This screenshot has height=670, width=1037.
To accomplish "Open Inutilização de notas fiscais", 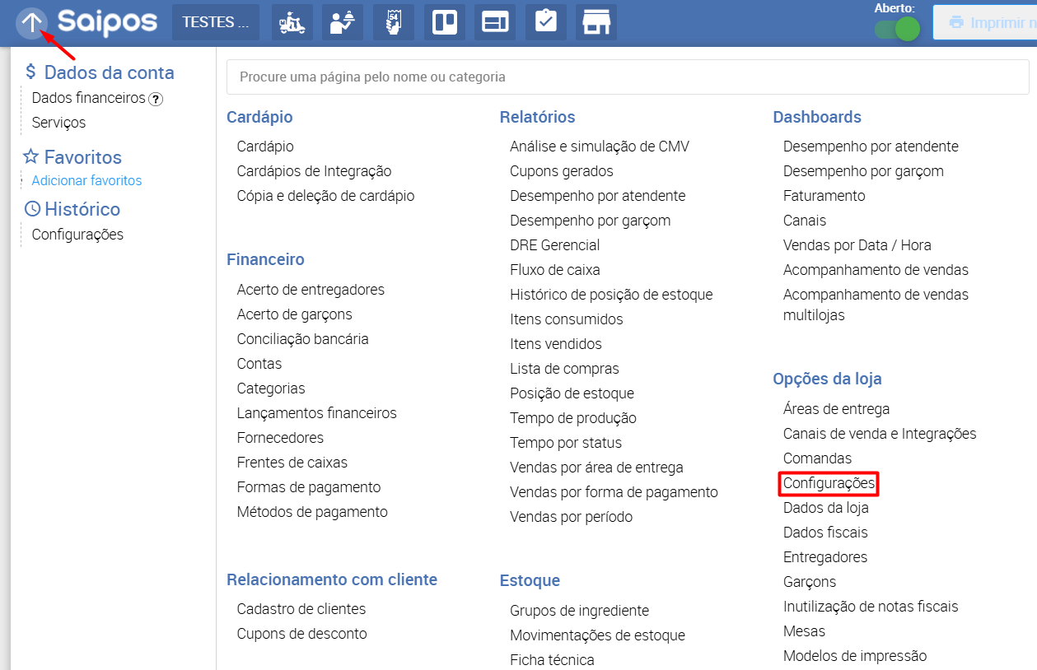I will pyautogui.click(x=871, y=607).
